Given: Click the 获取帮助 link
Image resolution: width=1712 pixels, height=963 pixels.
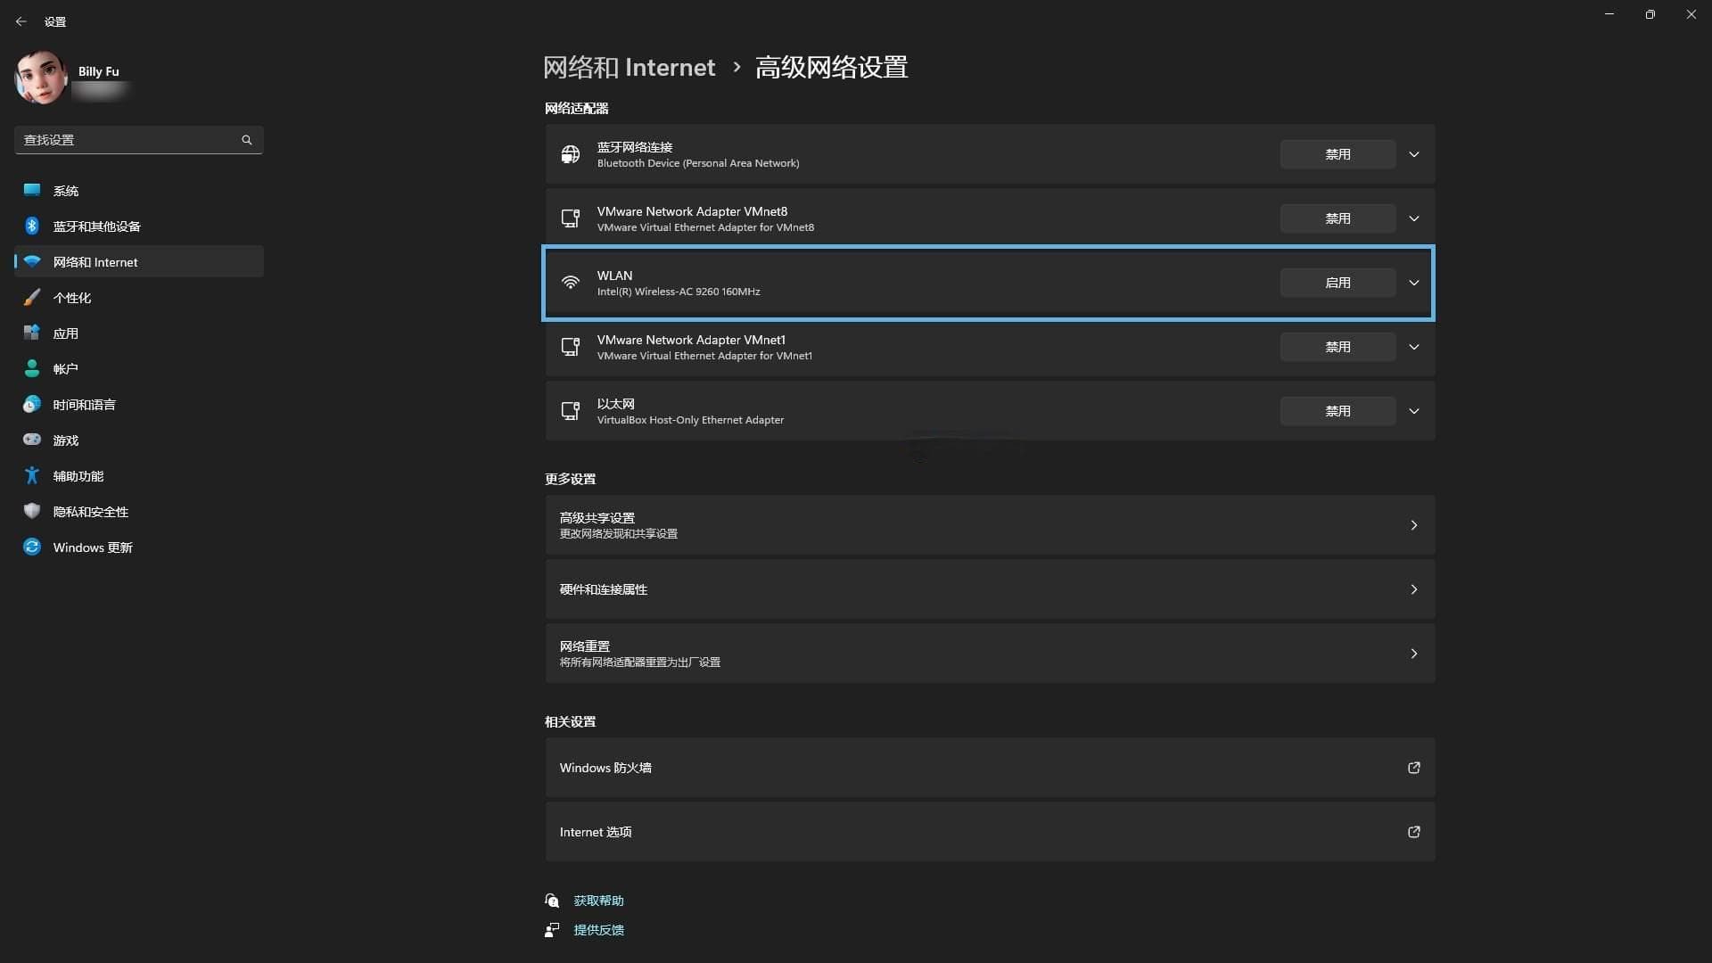Looking at the screenshot, I should point(598,901).
